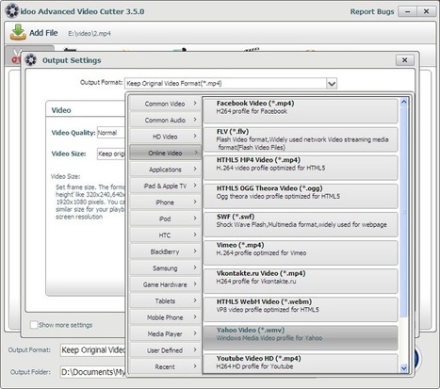Close the Output Settings dialog
Image resolution: width=440 pixels, height=389 pixels.
pos(404,60)
